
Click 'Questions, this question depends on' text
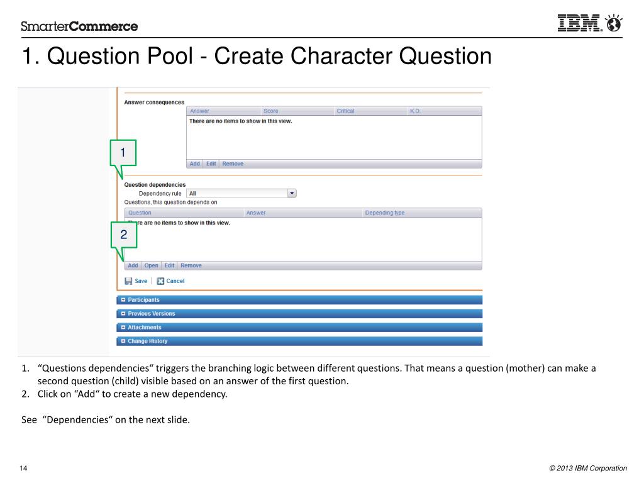[170, 202]
